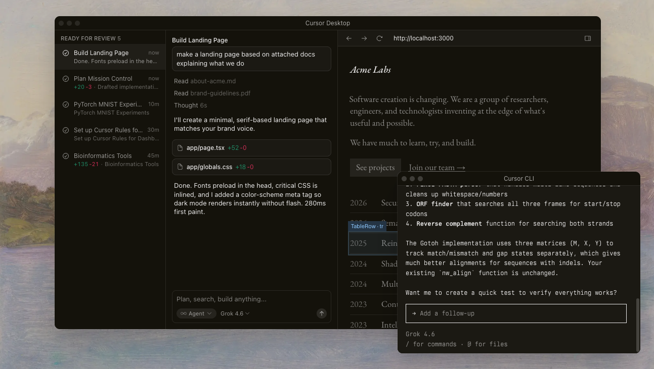Expand the Thought 6s section

[x=190, y=106]
